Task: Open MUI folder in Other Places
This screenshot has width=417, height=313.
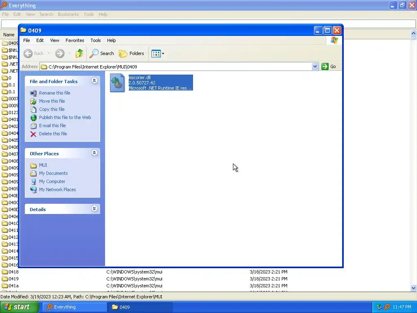Action: (43, 165)
